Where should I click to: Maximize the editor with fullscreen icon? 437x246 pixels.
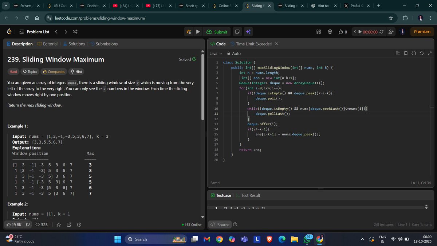tap(430, 54)
